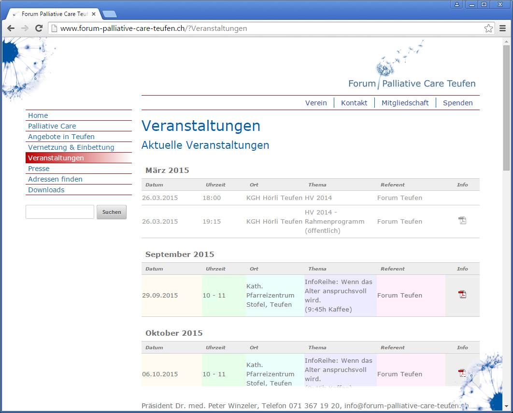Go to Palliative Care page

pyautogui.click(x=52, y=126)
